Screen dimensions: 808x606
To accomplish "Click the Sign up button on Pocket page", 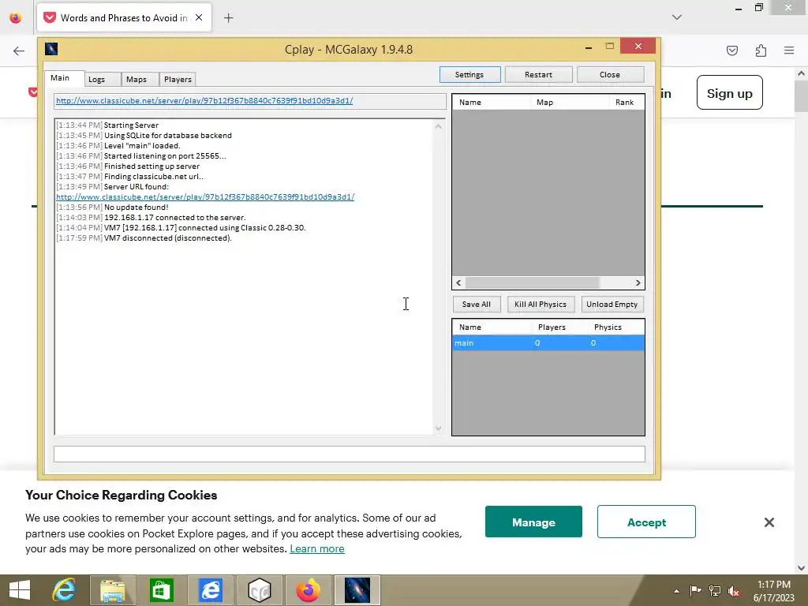I will [x=729, y=93].
